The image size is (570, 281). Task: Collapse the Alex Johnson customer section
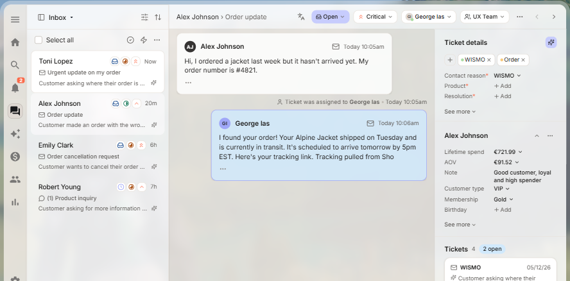tap(537, 135)
